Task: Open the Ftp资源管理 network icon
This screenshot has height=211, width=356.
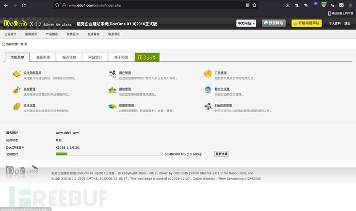Action: (x=208, y=106)
